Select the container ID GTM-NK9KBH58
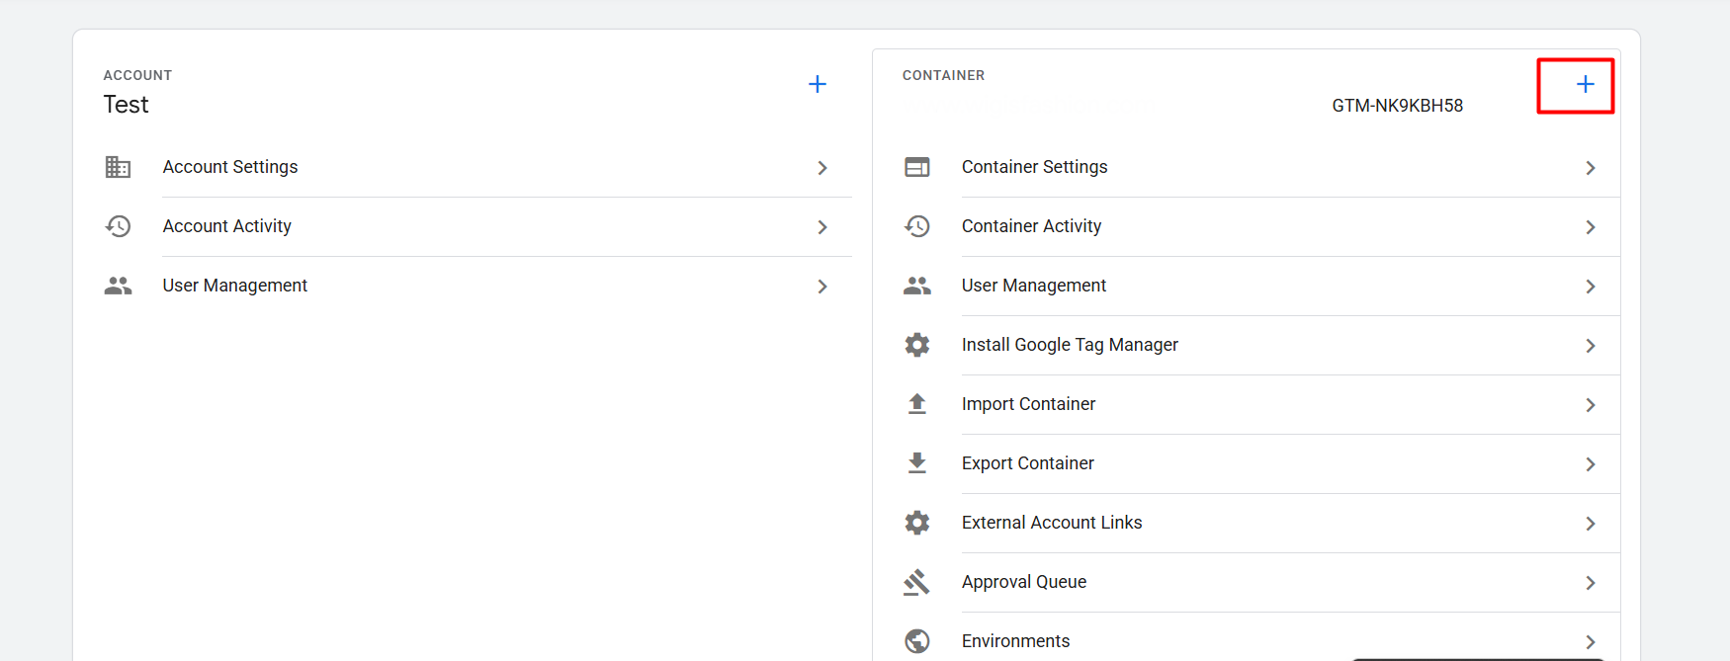 1397,106
